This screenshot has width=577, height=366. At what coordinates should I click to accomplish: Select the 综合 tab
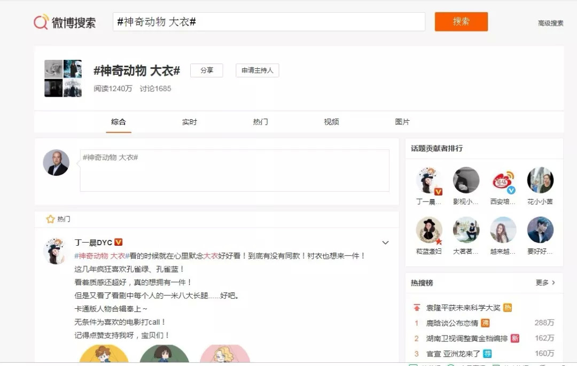(x=119, y=122)
